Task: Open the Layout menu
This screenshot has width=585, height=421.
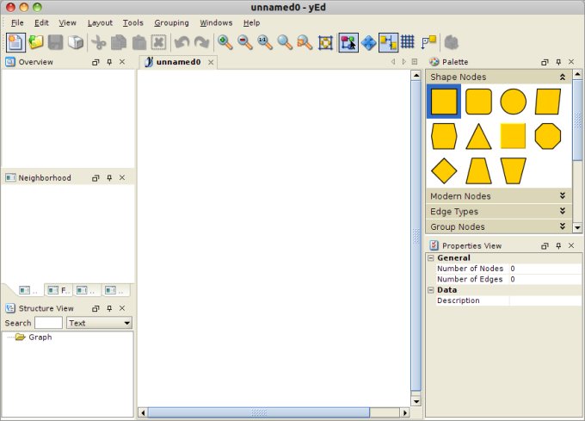Action: point(100,22)
